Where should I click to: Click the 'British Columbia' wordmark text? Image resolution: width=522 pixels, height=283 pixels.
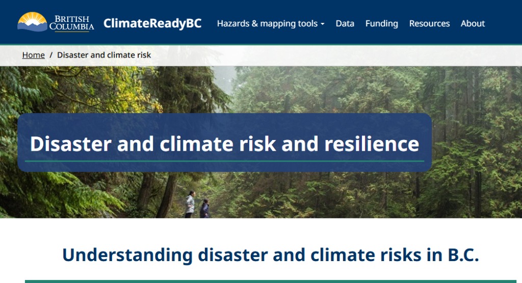coord(71,23)
